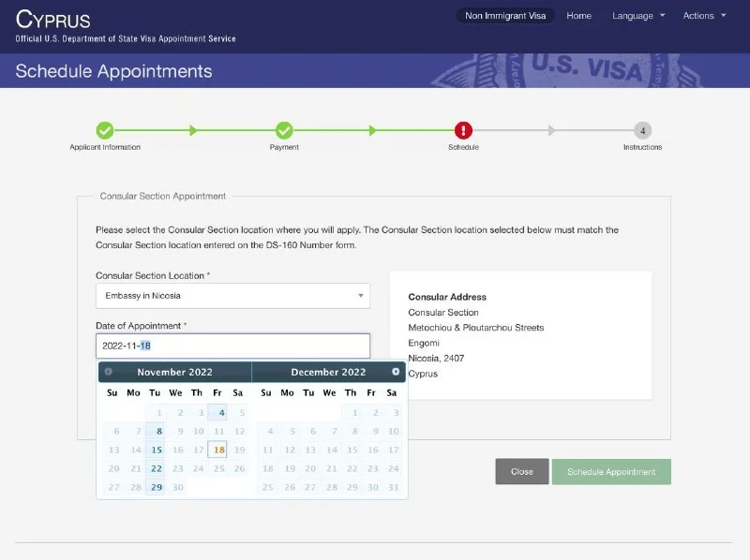Expand the Language menu
Image resolution: width=750 pixels, height=560 pixels.
638,16
